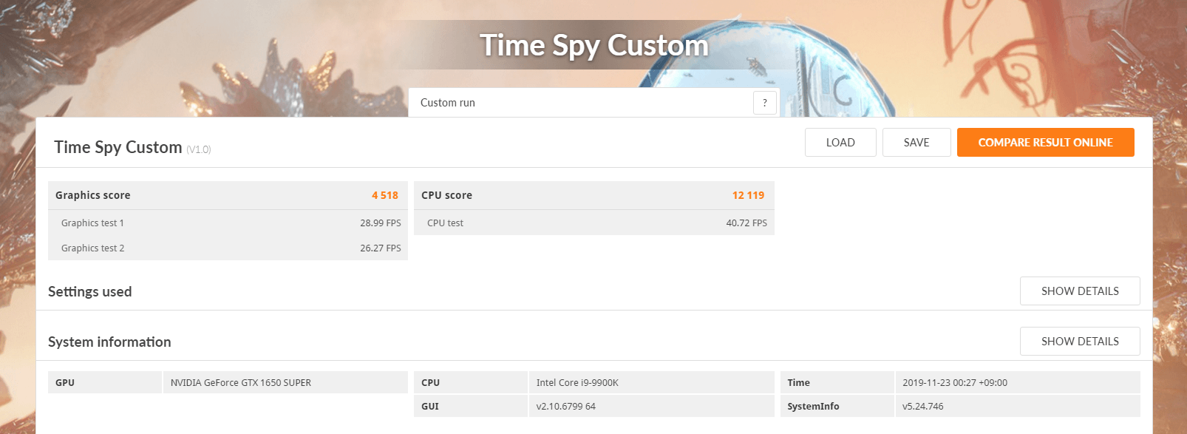Click the large Time Spy Custom banner title
This screenshot has height=434, width=1187.
click(x=594, y=45)
